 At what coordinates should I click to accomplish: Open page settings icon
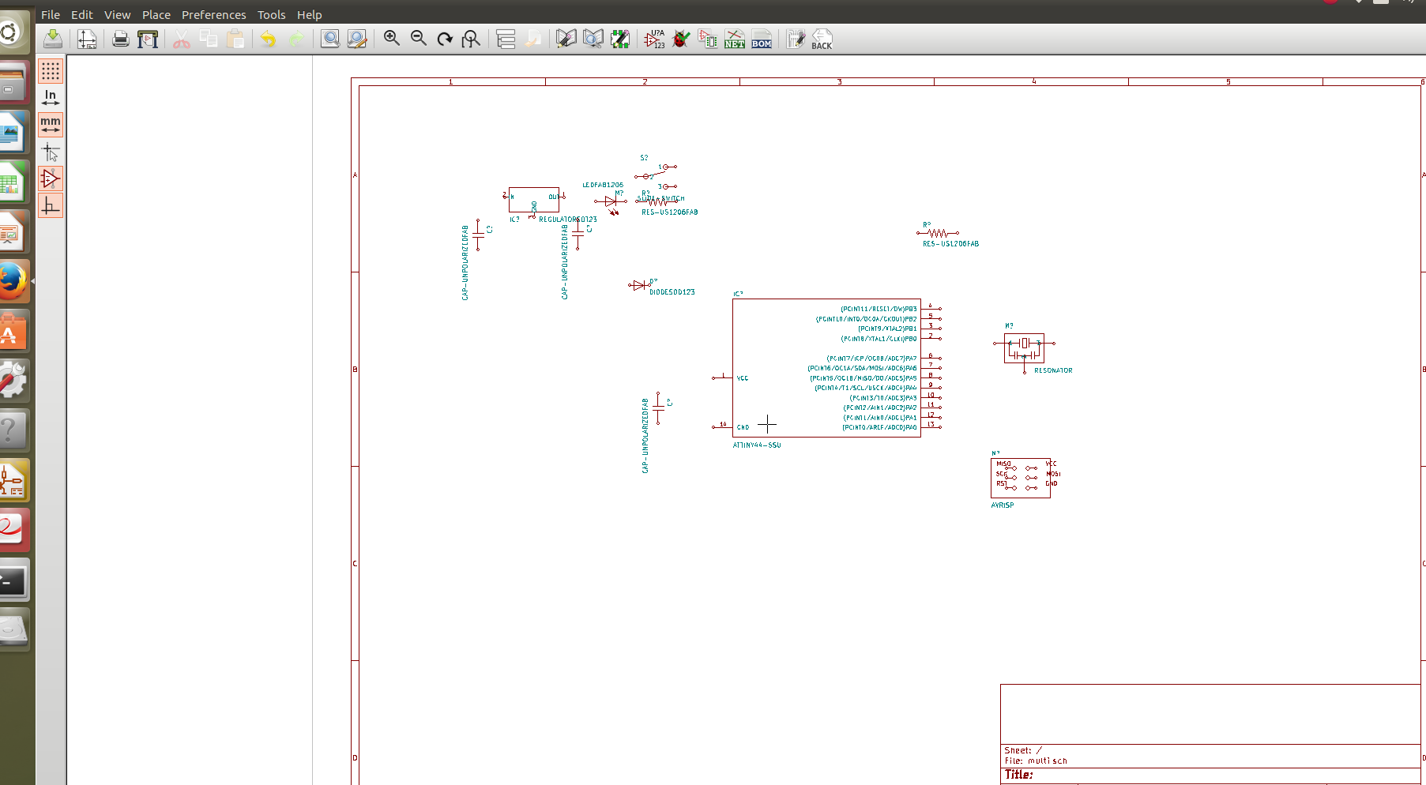pos(87,39)
